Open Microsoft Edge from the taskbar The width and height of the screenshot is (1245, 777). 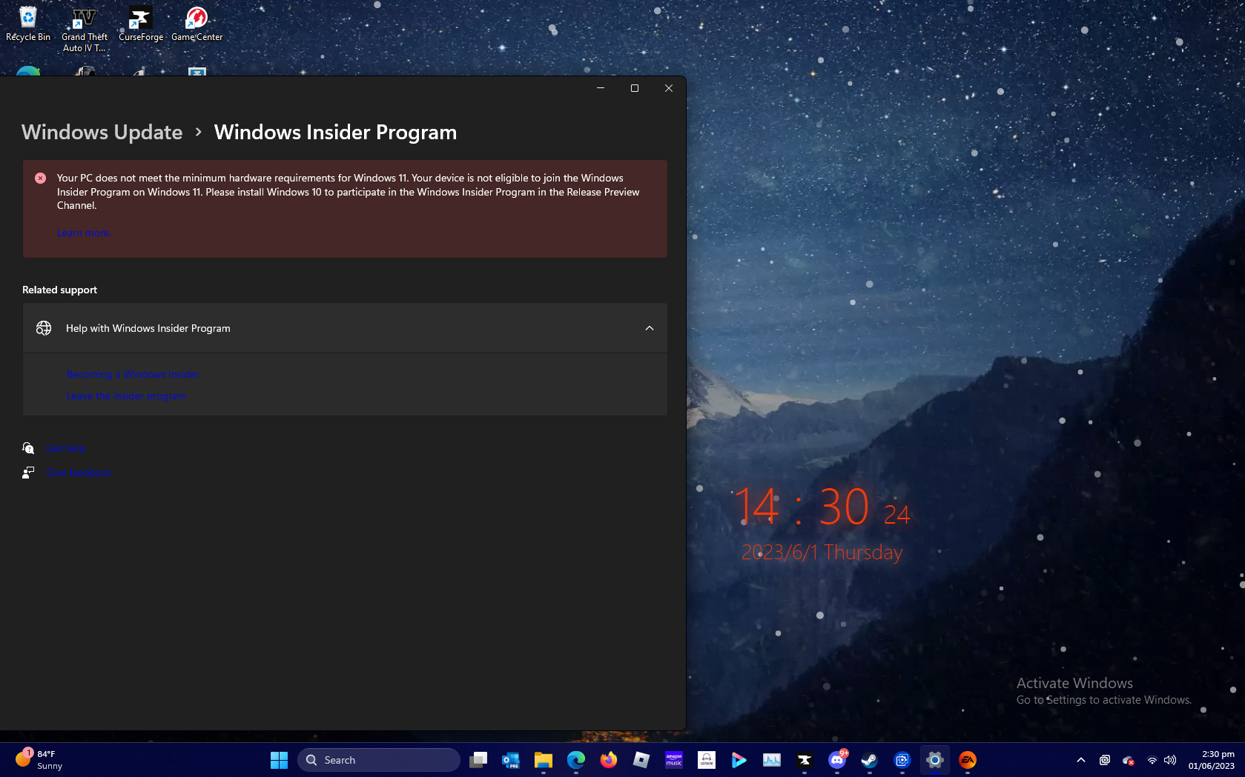click(577, 759)
